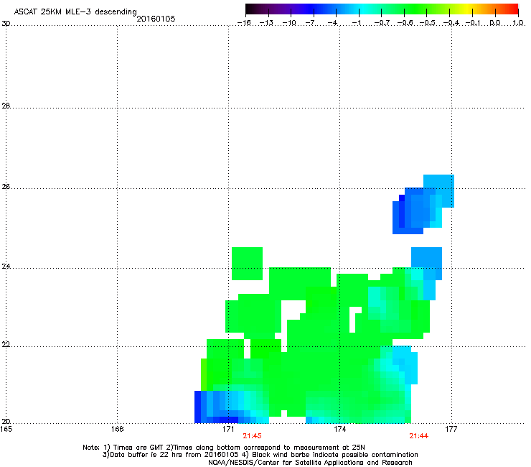Click the isolated green square straddling 24N

coord(248,264)
